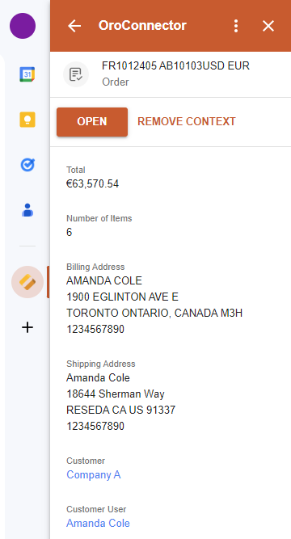Open Google Contacts person icon
The image size is (291, 539).
click(x=27, y=210)
